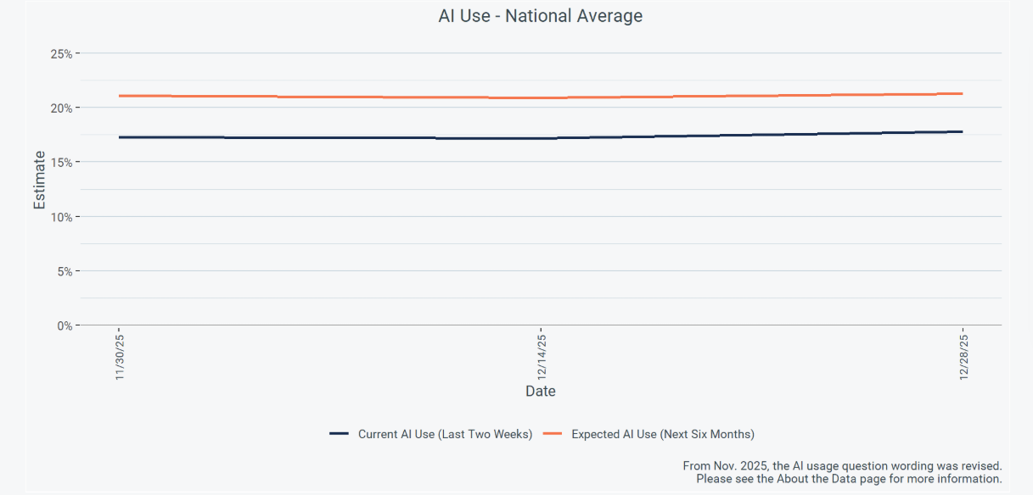
Task: Click the 12/28/25 date tick label
Action: tap(963, 357)
